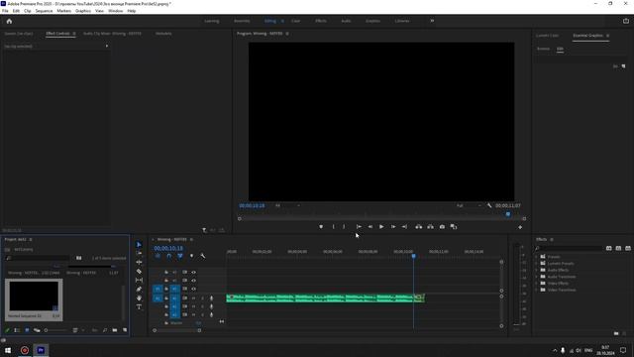This screenshot has height=357, width=634.
Task: Switch Project panel to List View
Action: [x=17, y=330]
